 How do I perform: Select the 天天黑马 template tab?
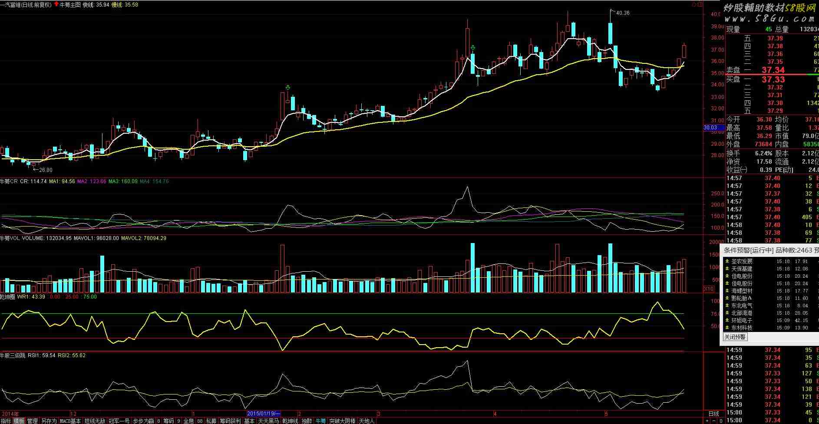pyautogui.click(x=269, y=421)
